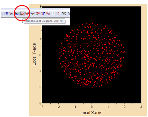Click the partially visible blue checkmark icon

pyautogui.click(x=69, y=13)
